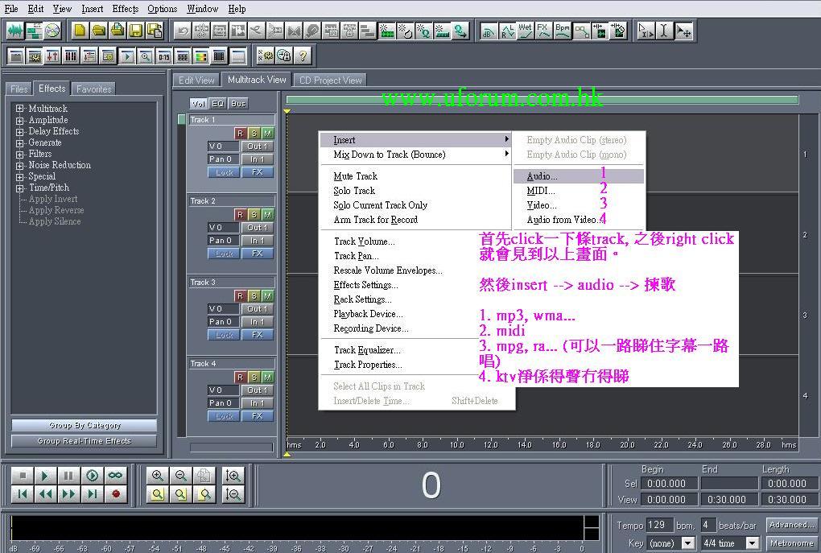Click the Play Looped infinity button

[x=115, y=476]
